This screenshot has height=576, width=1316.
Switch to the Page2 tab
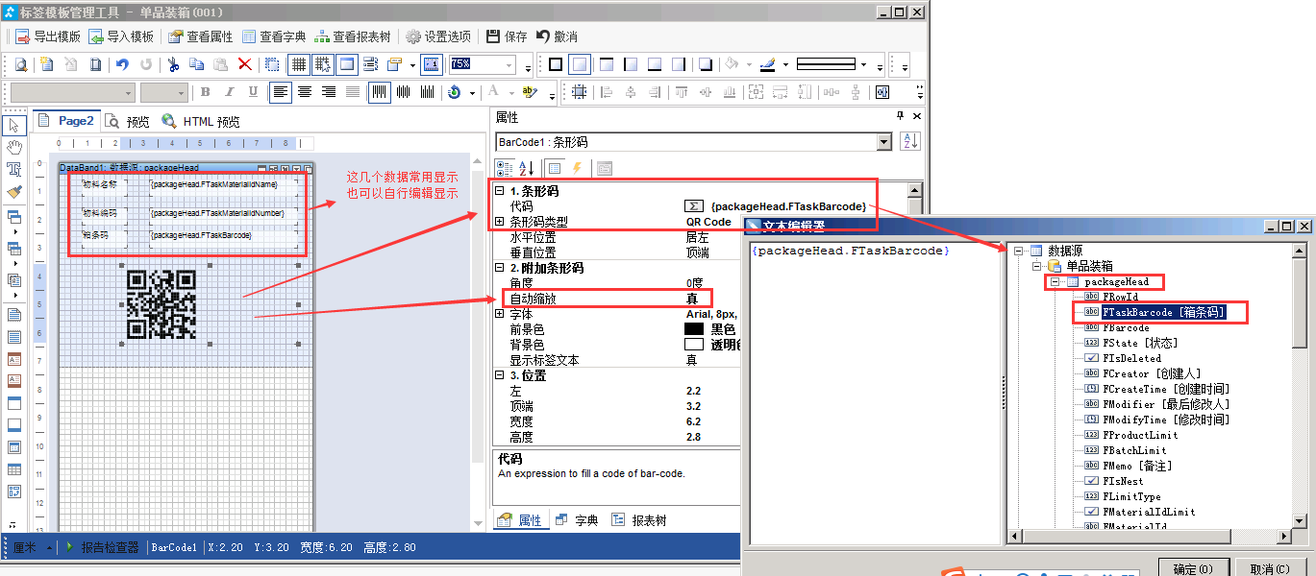click(66, 121)
